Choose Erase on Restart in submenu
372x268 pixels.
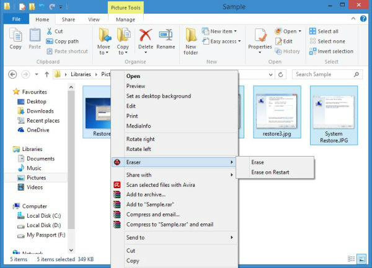coord(270,172)
